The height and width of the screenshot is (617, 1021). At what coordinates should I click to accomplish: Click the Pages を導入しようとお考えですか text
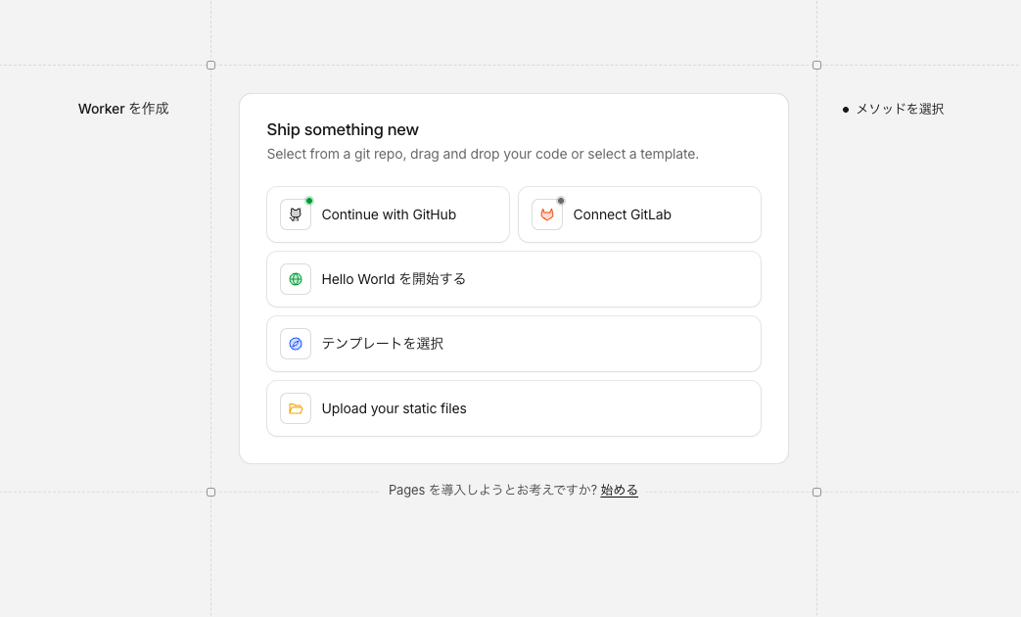click(x=492, y=490)
